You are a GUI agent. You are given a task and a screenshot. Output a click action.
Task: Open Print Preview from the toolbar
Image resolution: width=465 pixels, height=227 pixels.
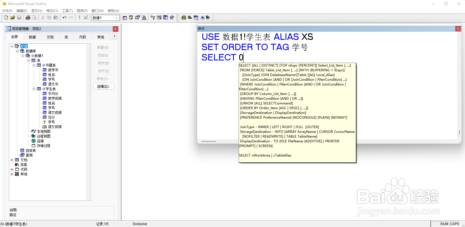tap(34, 18)
